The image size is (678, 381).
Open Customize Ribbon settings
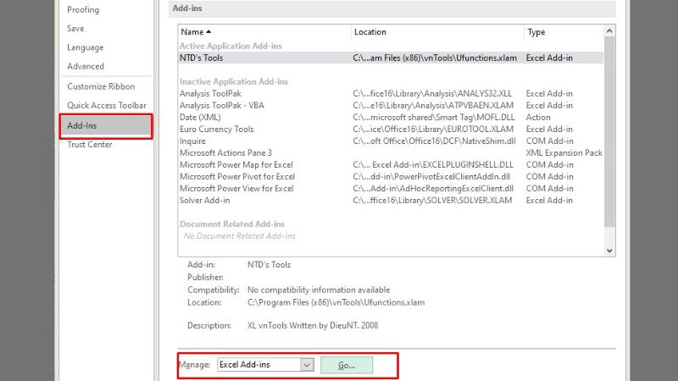click(x=101, y=86)
